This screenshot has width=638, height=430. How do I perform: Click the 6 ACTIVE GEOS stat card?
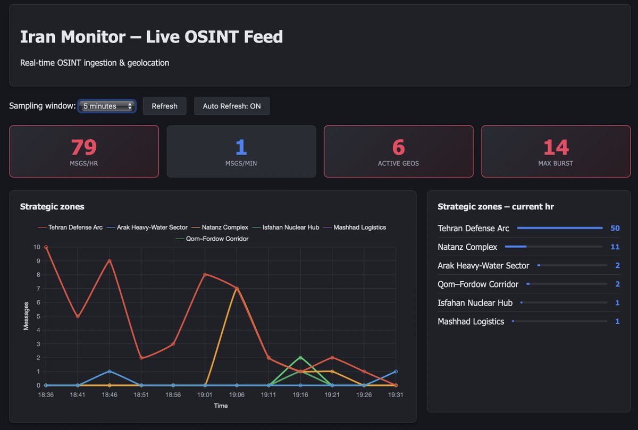pos(399,151)
